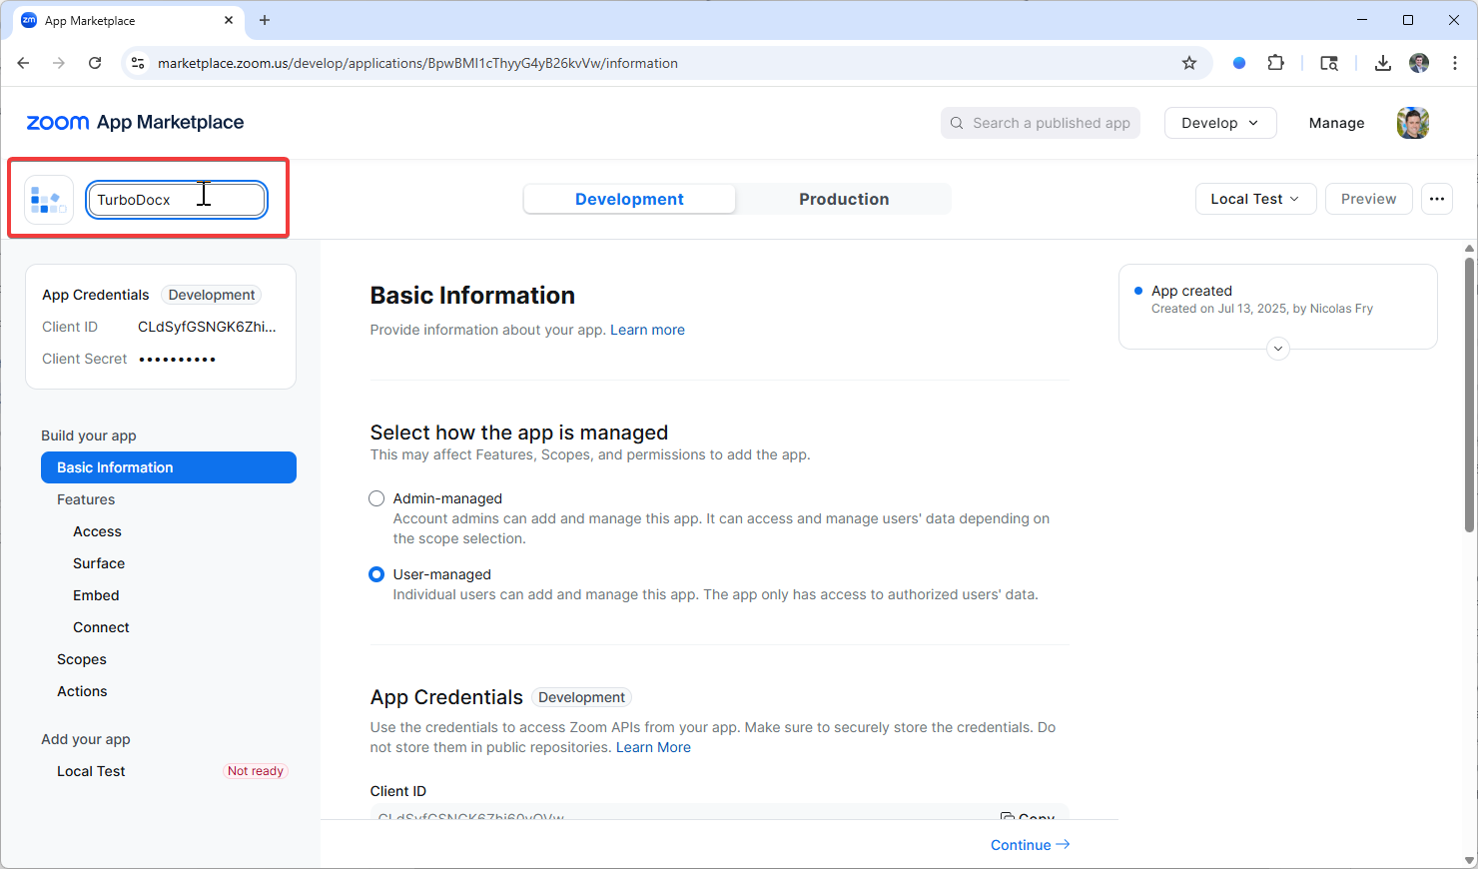
Task: Click the browser forward arrow
Action: [59, 63]
